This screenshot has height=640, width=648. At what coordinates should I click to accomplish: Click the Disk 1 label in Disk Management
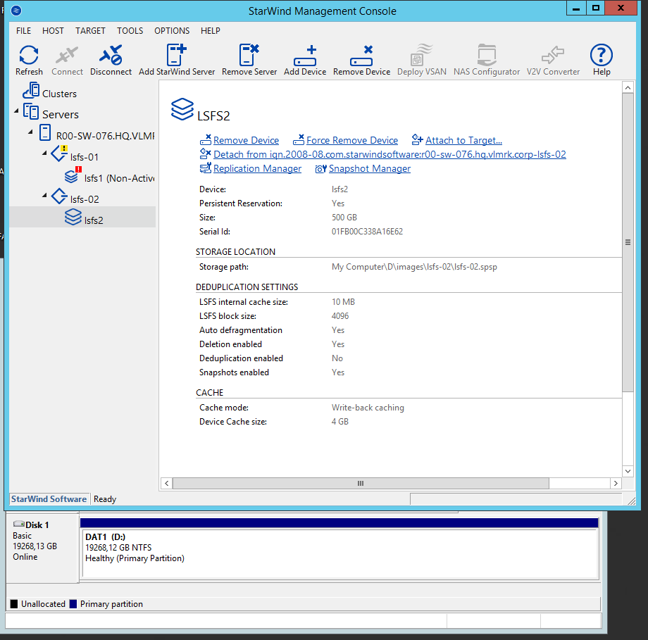(37, 525)
